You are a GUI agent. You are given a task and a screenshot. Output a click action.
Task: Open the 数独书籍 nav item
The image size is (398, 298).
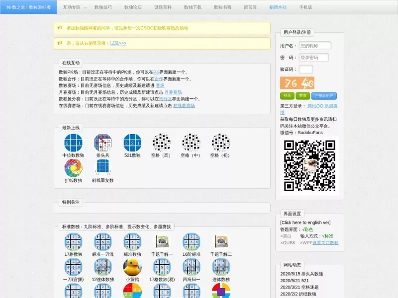point(222,7)
